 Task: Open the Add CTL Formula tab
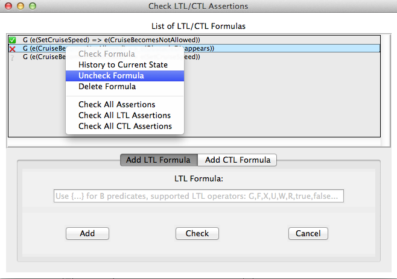point(237,160)
